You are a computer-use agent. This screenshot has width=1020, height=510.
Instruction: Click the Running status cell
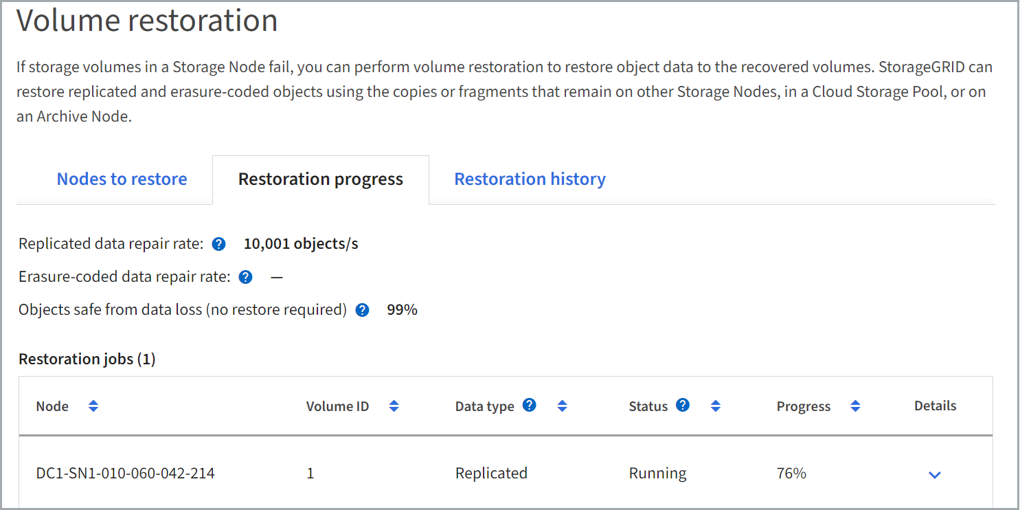pyautogui.click(x=657, y=474)
